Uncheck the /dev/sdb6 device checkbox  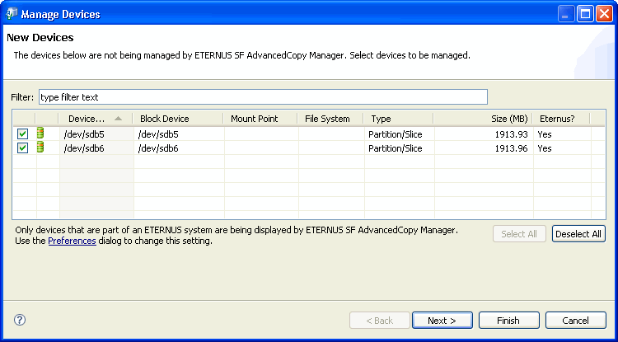coord(22,148)
